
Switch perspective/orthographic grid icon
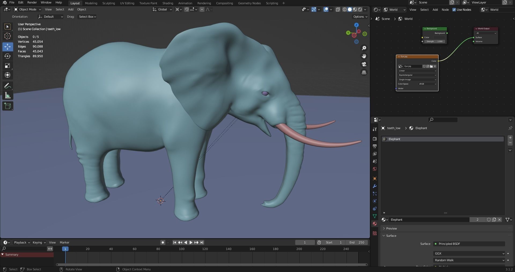click(364, 72)
